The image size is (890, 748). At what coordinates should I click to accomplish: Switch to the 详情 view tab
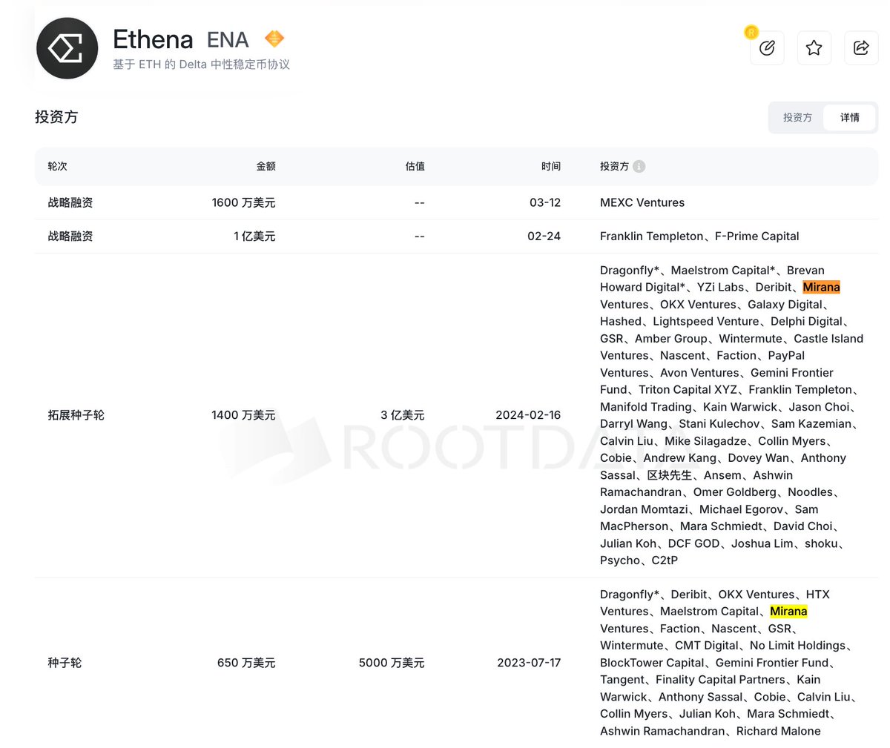[x=850, y=117]
